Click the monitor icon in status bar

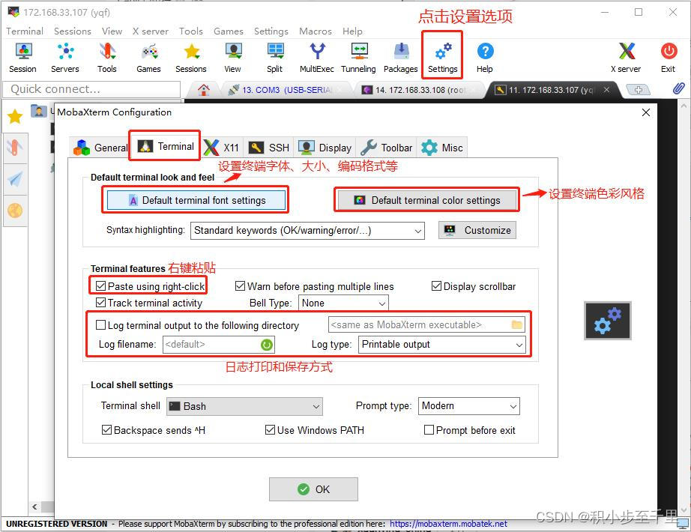click(x=684, y=524)
